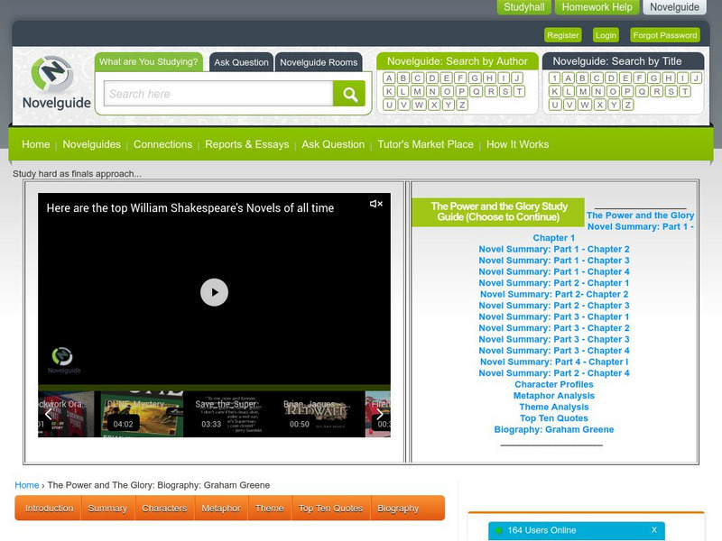Open Novelguides in navigation bar
The height and width of the screenshot is (541, 722).
[x=92, y=144]
